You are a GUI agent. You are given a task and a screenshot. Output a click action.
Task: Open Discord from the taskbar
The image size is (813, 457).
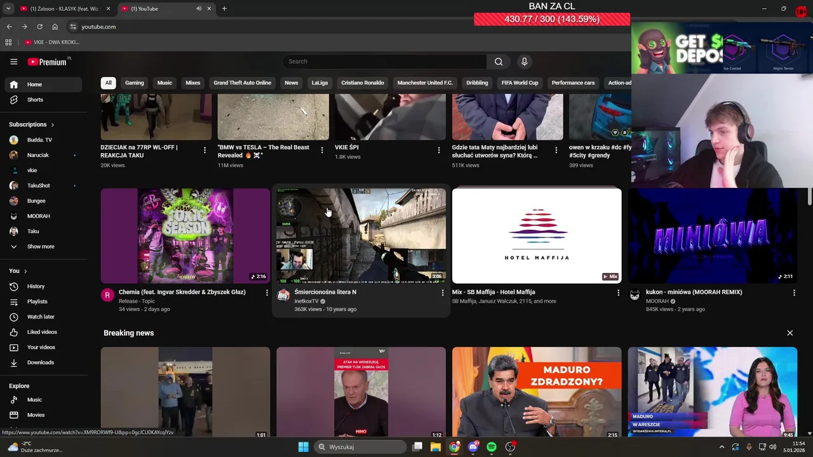coord(473,447)
